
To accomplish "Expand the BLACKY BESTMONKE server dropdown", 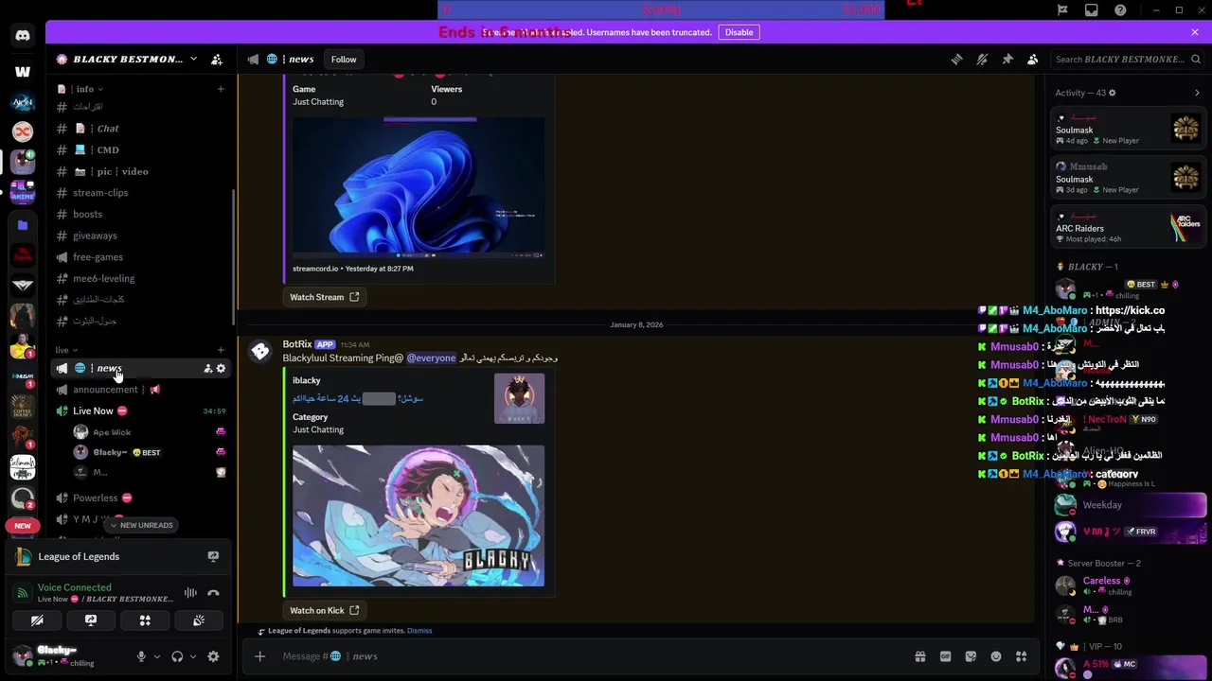I will 193,60.
